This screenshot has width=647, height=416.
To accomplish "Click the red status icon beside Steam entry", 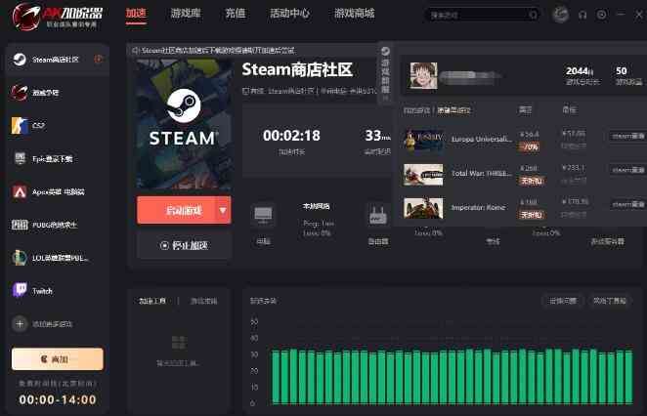I will [x=99, y=60].
